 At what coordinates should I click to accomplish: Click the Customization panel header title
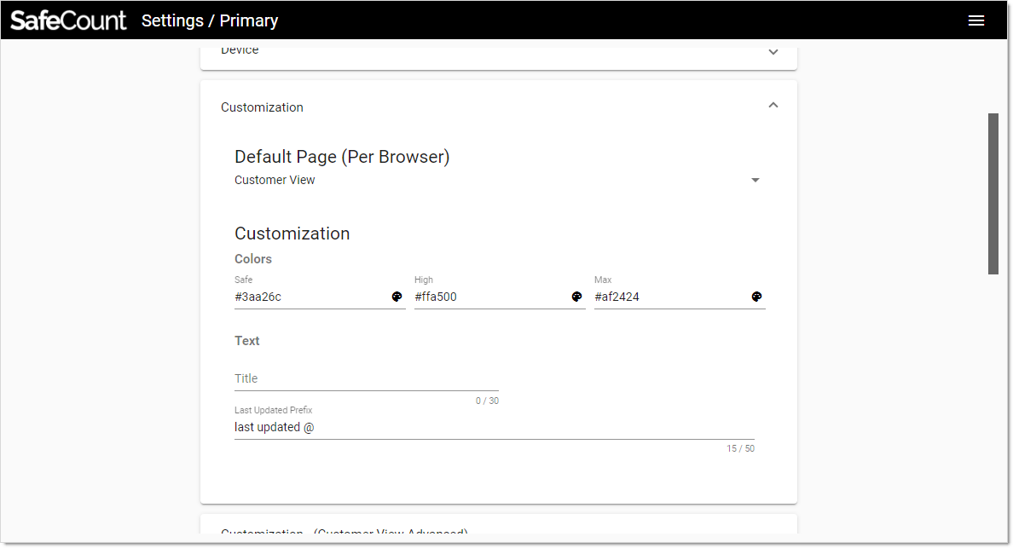click(x=262, y=107)
